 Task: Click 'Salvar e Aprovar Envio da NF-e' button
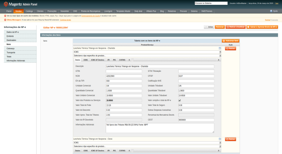pos(262,27)
